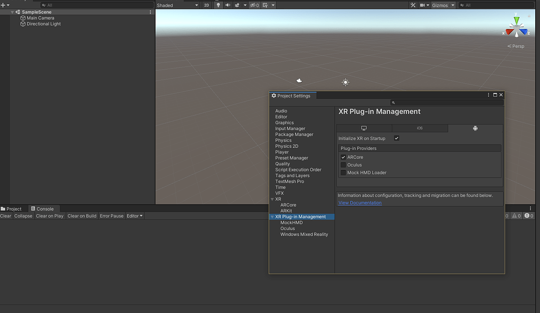
Task: Toggle 2D view mode button
Action: point(206,5)
